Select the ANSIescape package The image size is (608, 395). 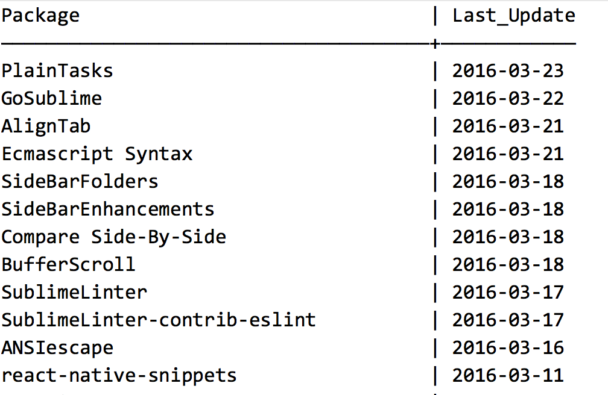(x=57, y=348)
